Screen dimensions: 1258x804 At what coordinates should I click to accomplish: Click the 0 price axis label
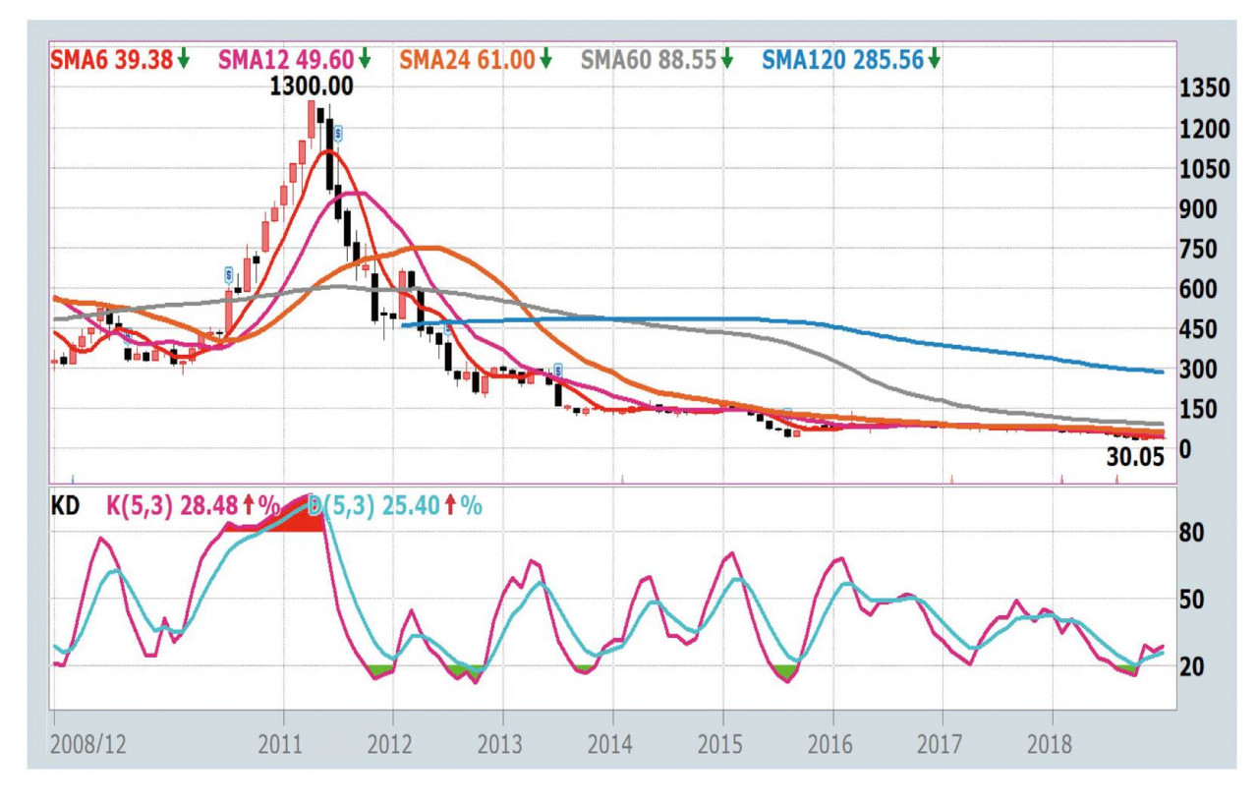click(x=1184, y=448)
